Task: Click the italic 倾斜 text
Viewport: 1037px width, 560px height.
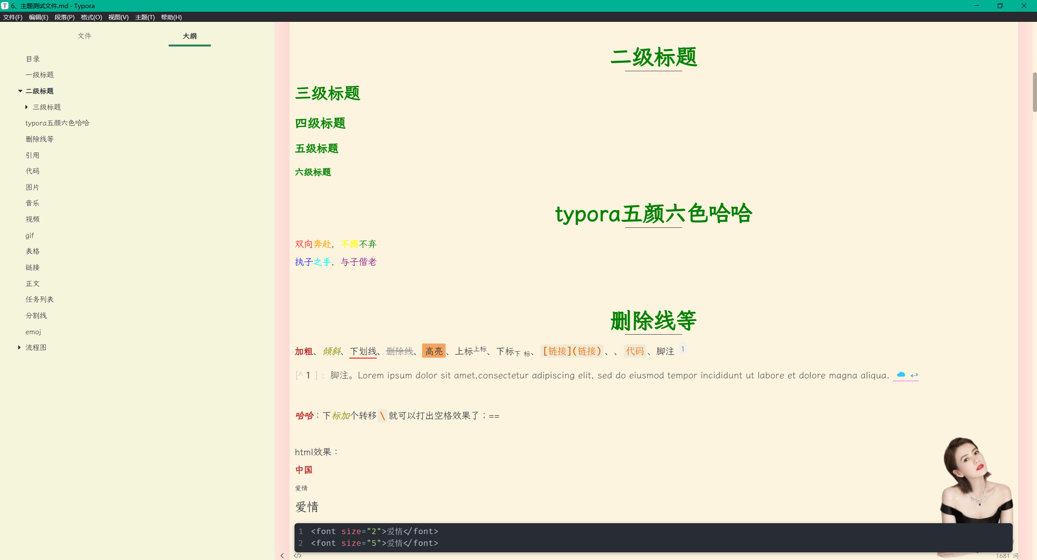Action: tap(331, 351)
